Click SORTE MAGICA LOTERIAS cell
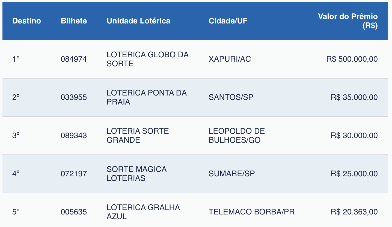This screenshot has height=227, width=392. [x=136, y=174]
